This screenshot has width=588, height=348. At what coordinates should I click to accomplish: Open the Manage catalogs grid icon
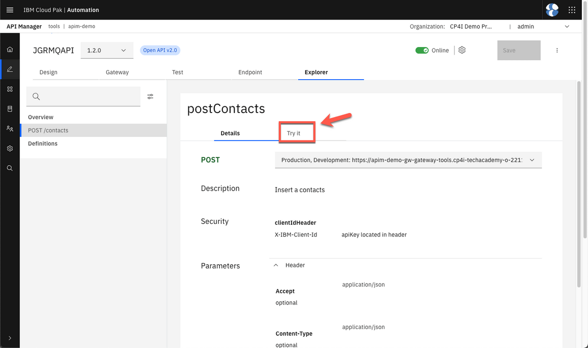coord(10,89)
